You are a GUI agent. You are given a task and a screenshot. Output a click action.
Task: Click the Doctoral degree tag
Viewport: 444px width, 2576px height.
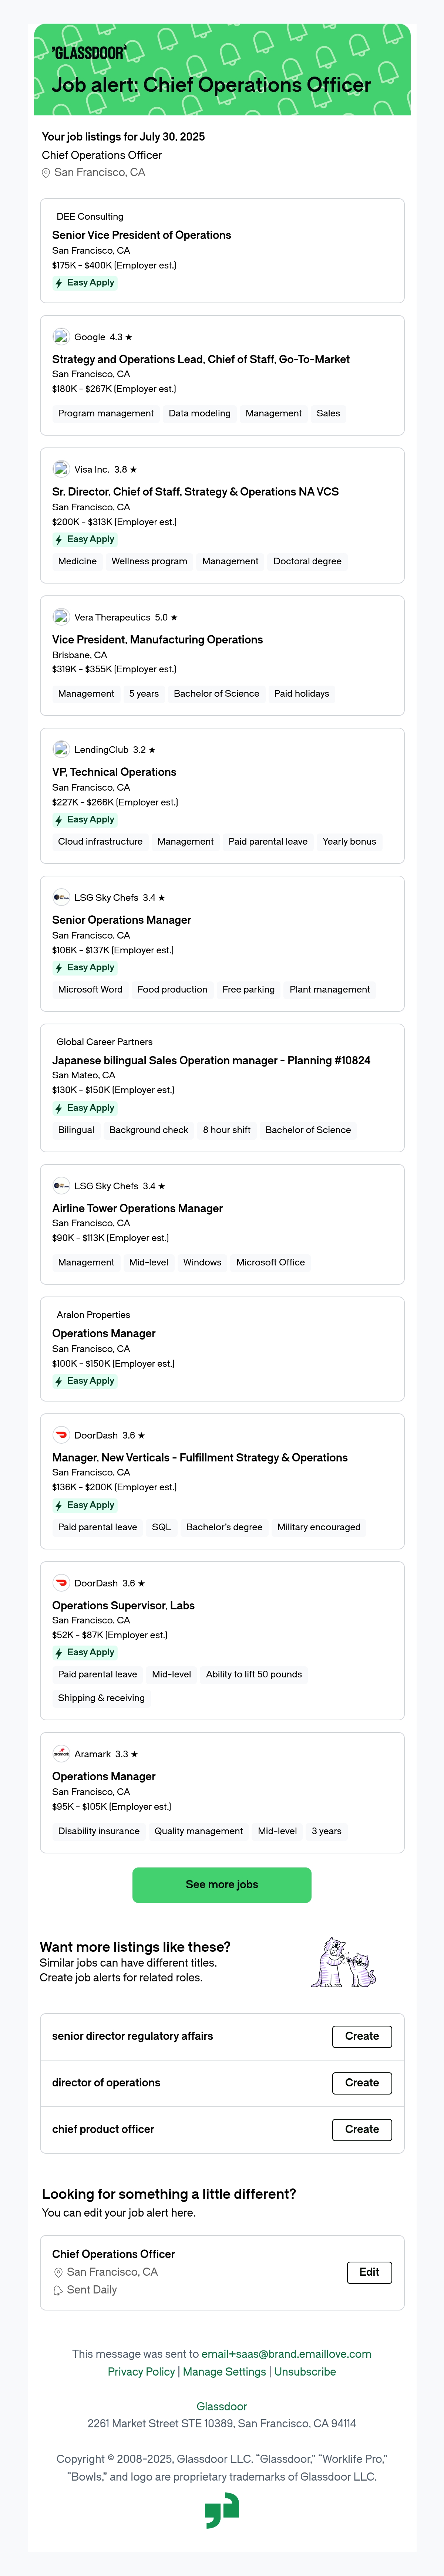coord(307,561)
